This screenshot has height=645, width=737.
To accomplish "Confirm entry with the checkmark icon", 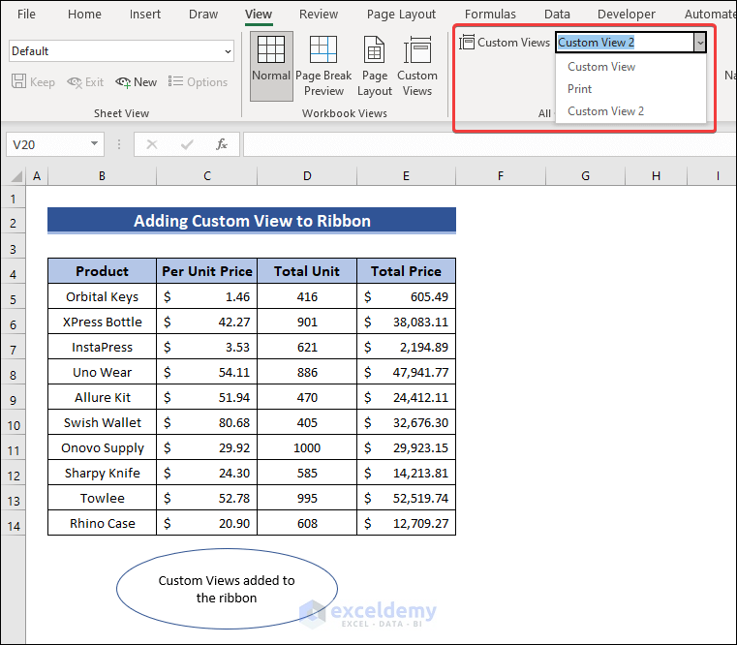I will tap(187, 144).
